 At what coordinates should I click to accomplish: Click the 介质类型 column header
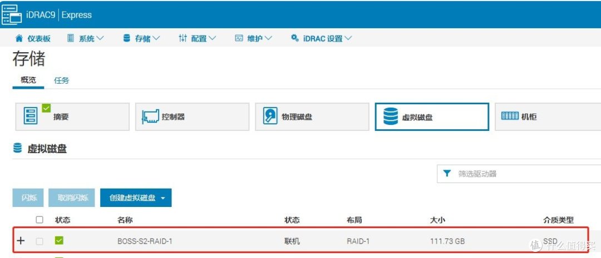click(x=559, y=220)
